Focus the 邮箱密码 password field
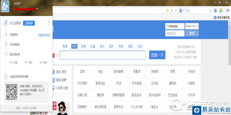Screen dimensions: 231x115 [175, 33]
